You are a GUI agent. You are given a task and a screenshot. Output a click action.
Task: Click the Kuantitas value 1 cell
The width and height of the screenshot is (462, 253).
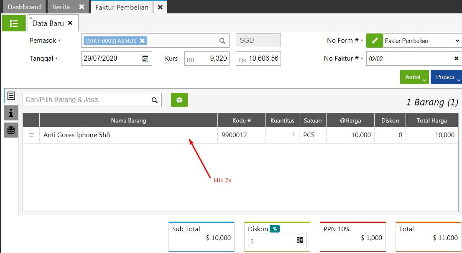coord(282,135)
